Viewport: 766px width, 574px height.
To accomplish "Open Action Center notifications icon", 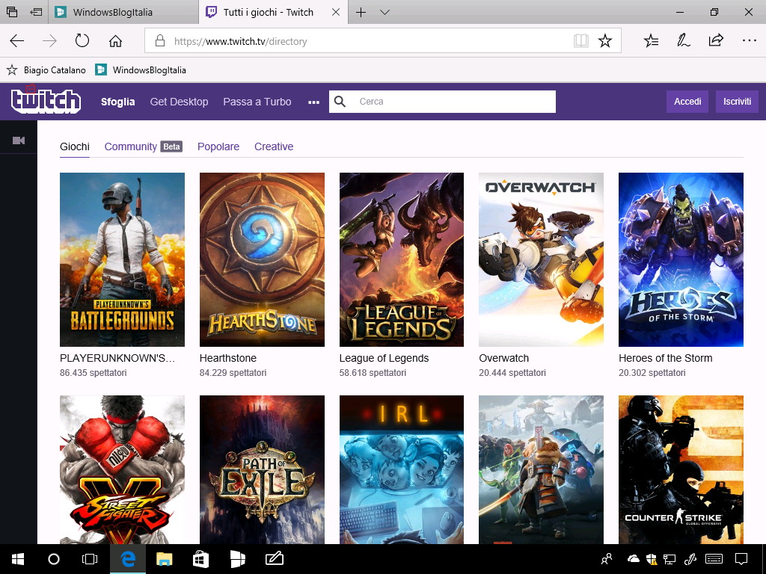I will 741,559.
